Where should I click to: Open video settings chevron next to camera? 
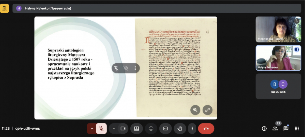click(114, 129)
